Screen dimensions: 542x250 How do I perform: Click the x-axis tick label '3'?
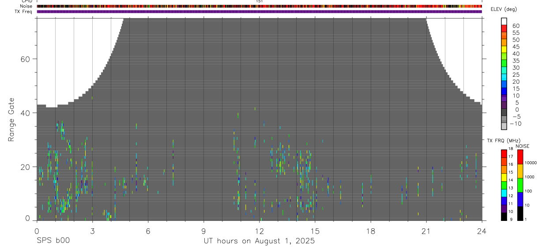[x=92, y=231]
